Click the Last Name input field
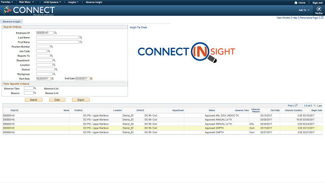This screenshot has height=183, width=325. [x=57, y=37]
